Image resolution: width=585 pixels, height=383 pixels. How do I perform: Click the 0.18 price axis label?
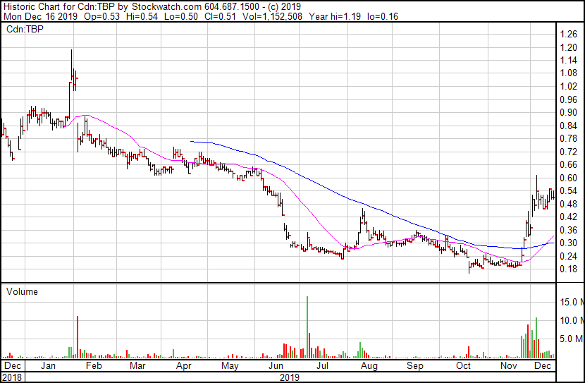coord(568,269)
